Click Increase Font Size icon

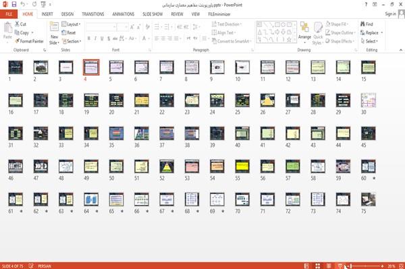click(x=132, y=26)
